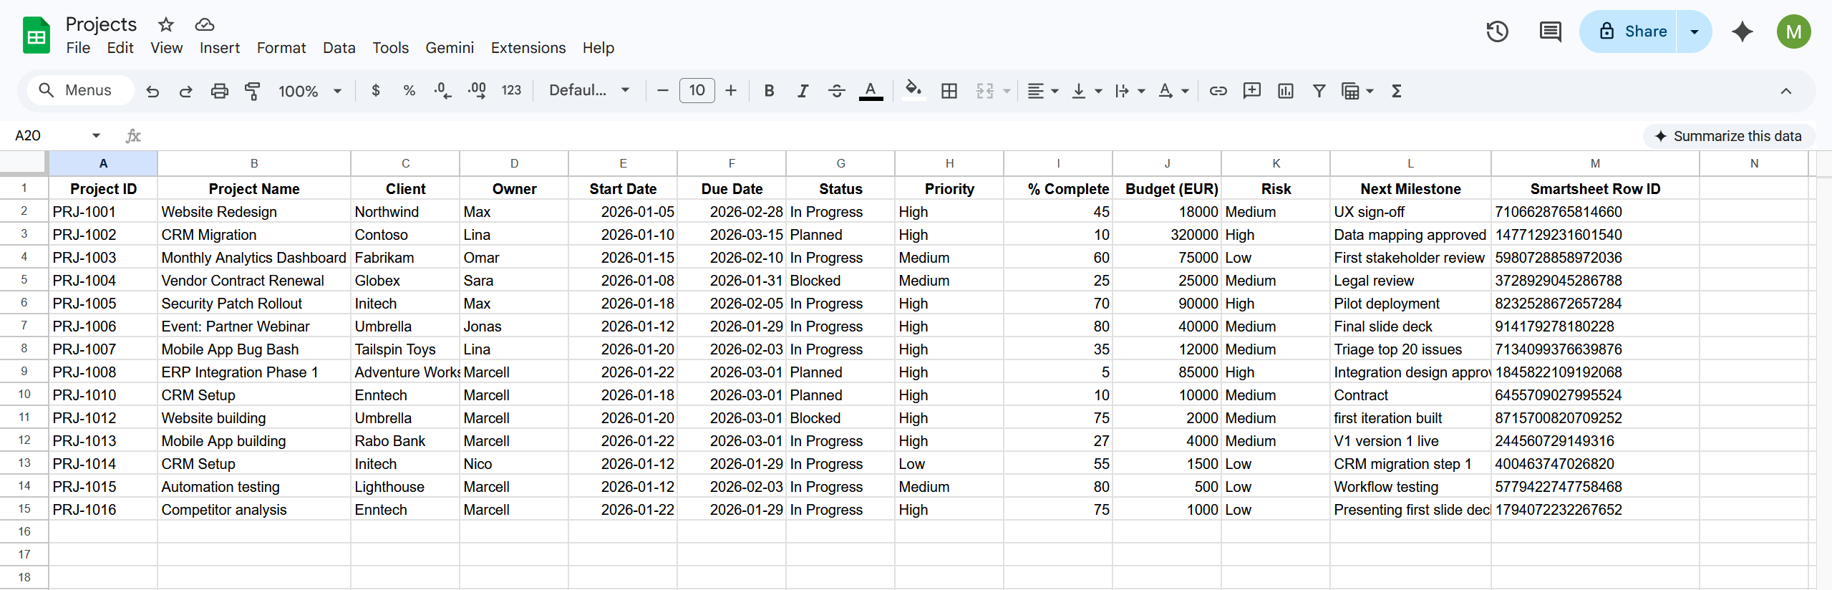1832x590 pixels.
Task: Click the Paint format roller icon
Action: click(x=253, y=91)
